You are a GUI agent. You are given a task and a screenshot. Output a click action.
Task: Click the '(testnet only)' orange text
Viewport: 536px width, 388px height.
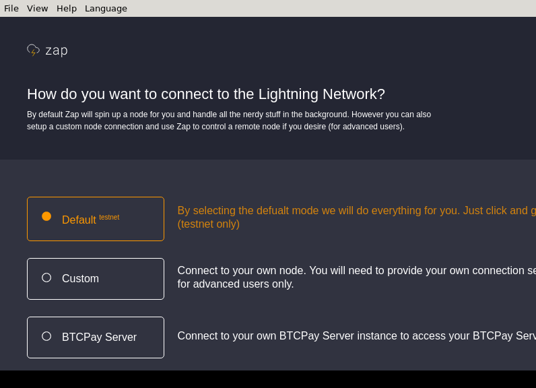pyautogui.click(x=209, y=224)
